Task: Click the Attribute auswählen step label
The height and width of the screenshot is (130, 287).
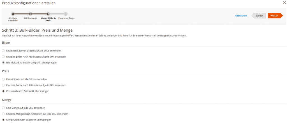Action: (13, 19)
